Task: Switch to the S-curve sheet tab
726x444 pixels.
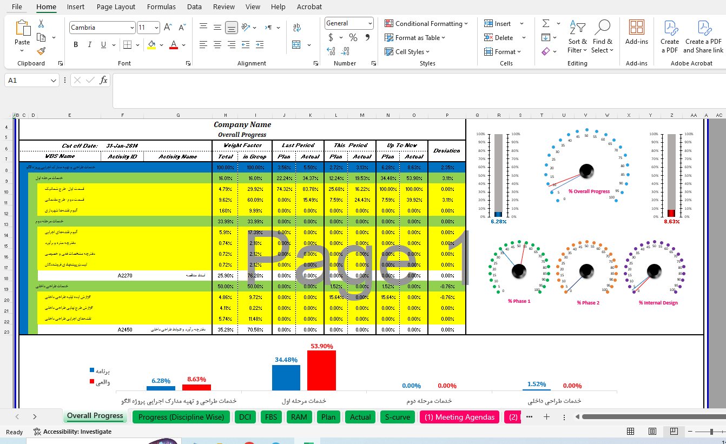Action: [x=397, y=417]
